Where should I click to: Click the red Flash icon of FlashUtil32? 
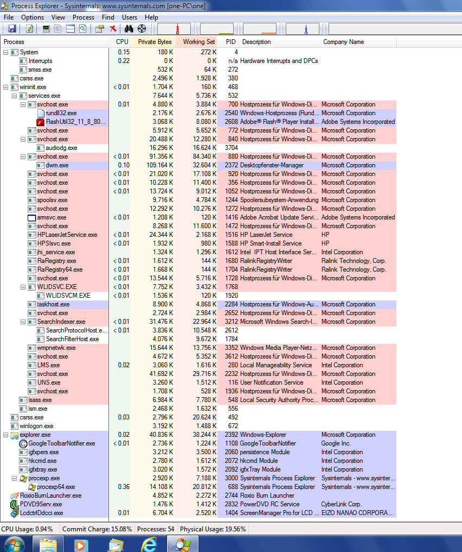(41, 122)
